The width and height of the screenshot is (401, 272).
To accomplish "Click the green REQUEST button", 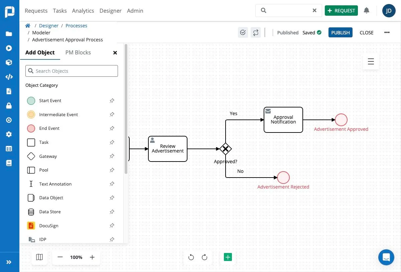I will (341, 11).
